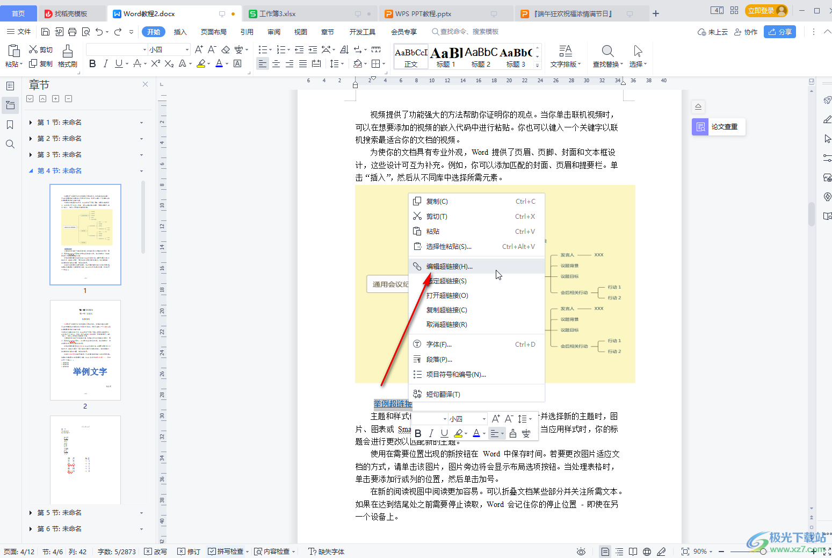Click the 协作 collaborate button
832x558 pixels.
746,32
